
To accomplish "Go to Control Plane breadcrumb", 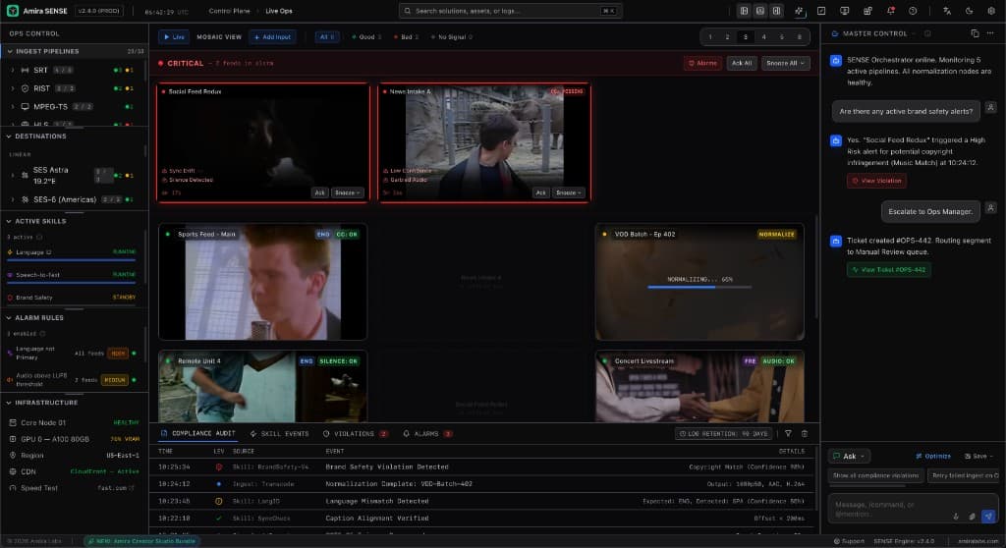I will (x=229, y=11).
